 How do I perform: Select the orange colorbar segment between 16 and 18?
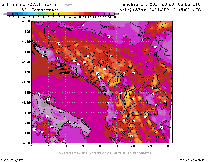(76, 14)
